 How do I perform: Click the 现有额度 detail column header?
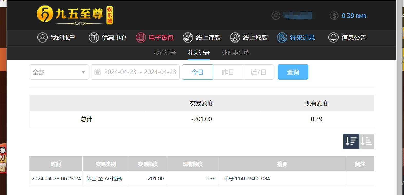[193, 164]
